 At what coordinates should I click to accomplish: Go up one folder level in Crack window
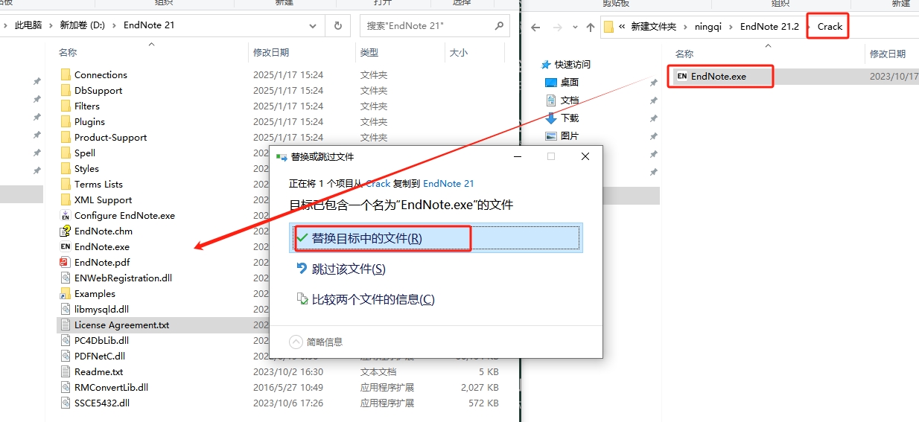(x=590, y=27)
